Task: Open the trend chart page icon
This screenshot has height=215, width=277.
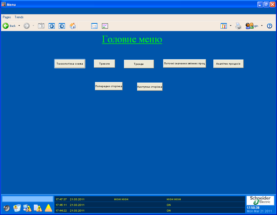Action: pyautogui.click(x=94, y=26)
